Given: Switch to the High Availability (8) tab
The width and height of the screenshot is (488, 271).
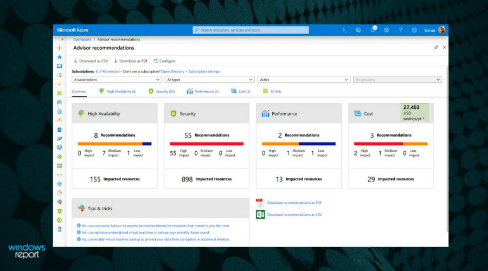Looking at the screenshot, I should (117, 91).
